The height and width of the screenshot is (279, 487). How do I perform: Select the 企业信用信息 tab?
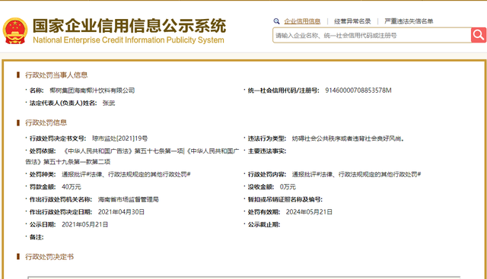pyautogui.click(x=302, y=21)
